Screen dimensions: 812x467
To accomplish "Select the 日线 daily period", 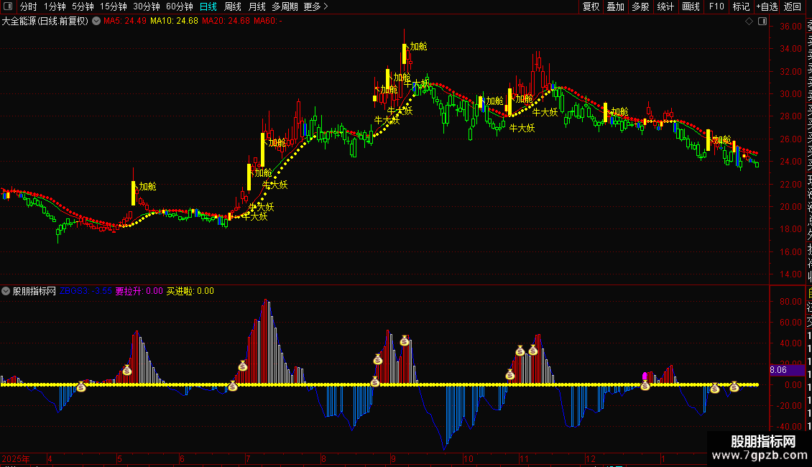I will pos(208,6).
